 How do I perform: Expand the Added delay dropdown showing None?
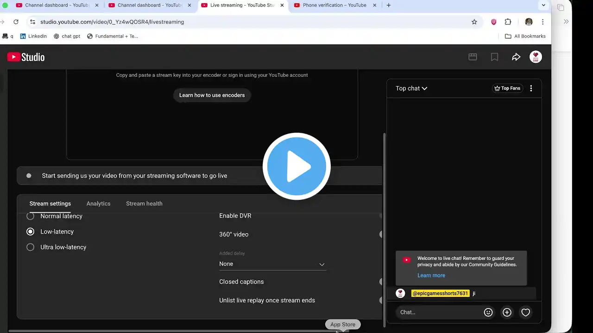coord(272,264)
